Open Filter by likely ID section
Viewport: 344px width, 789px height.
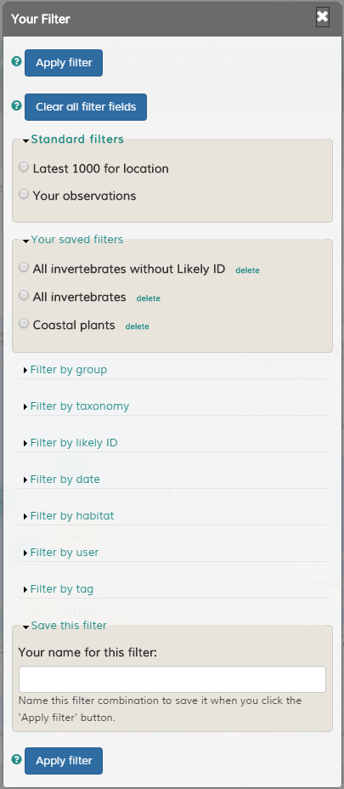[x=73, y=443]
